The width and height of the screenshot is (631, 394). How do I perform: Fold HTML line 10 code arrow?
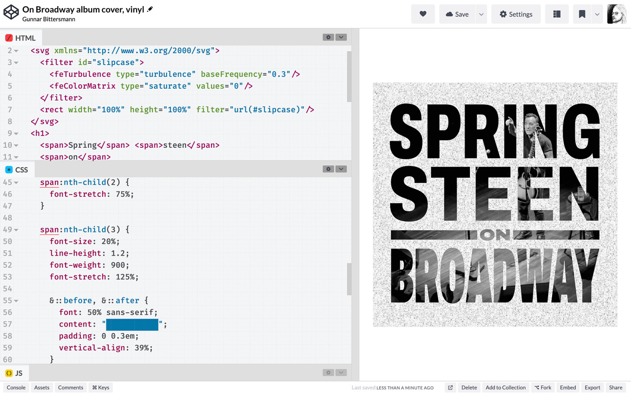(x=16, y=145)
